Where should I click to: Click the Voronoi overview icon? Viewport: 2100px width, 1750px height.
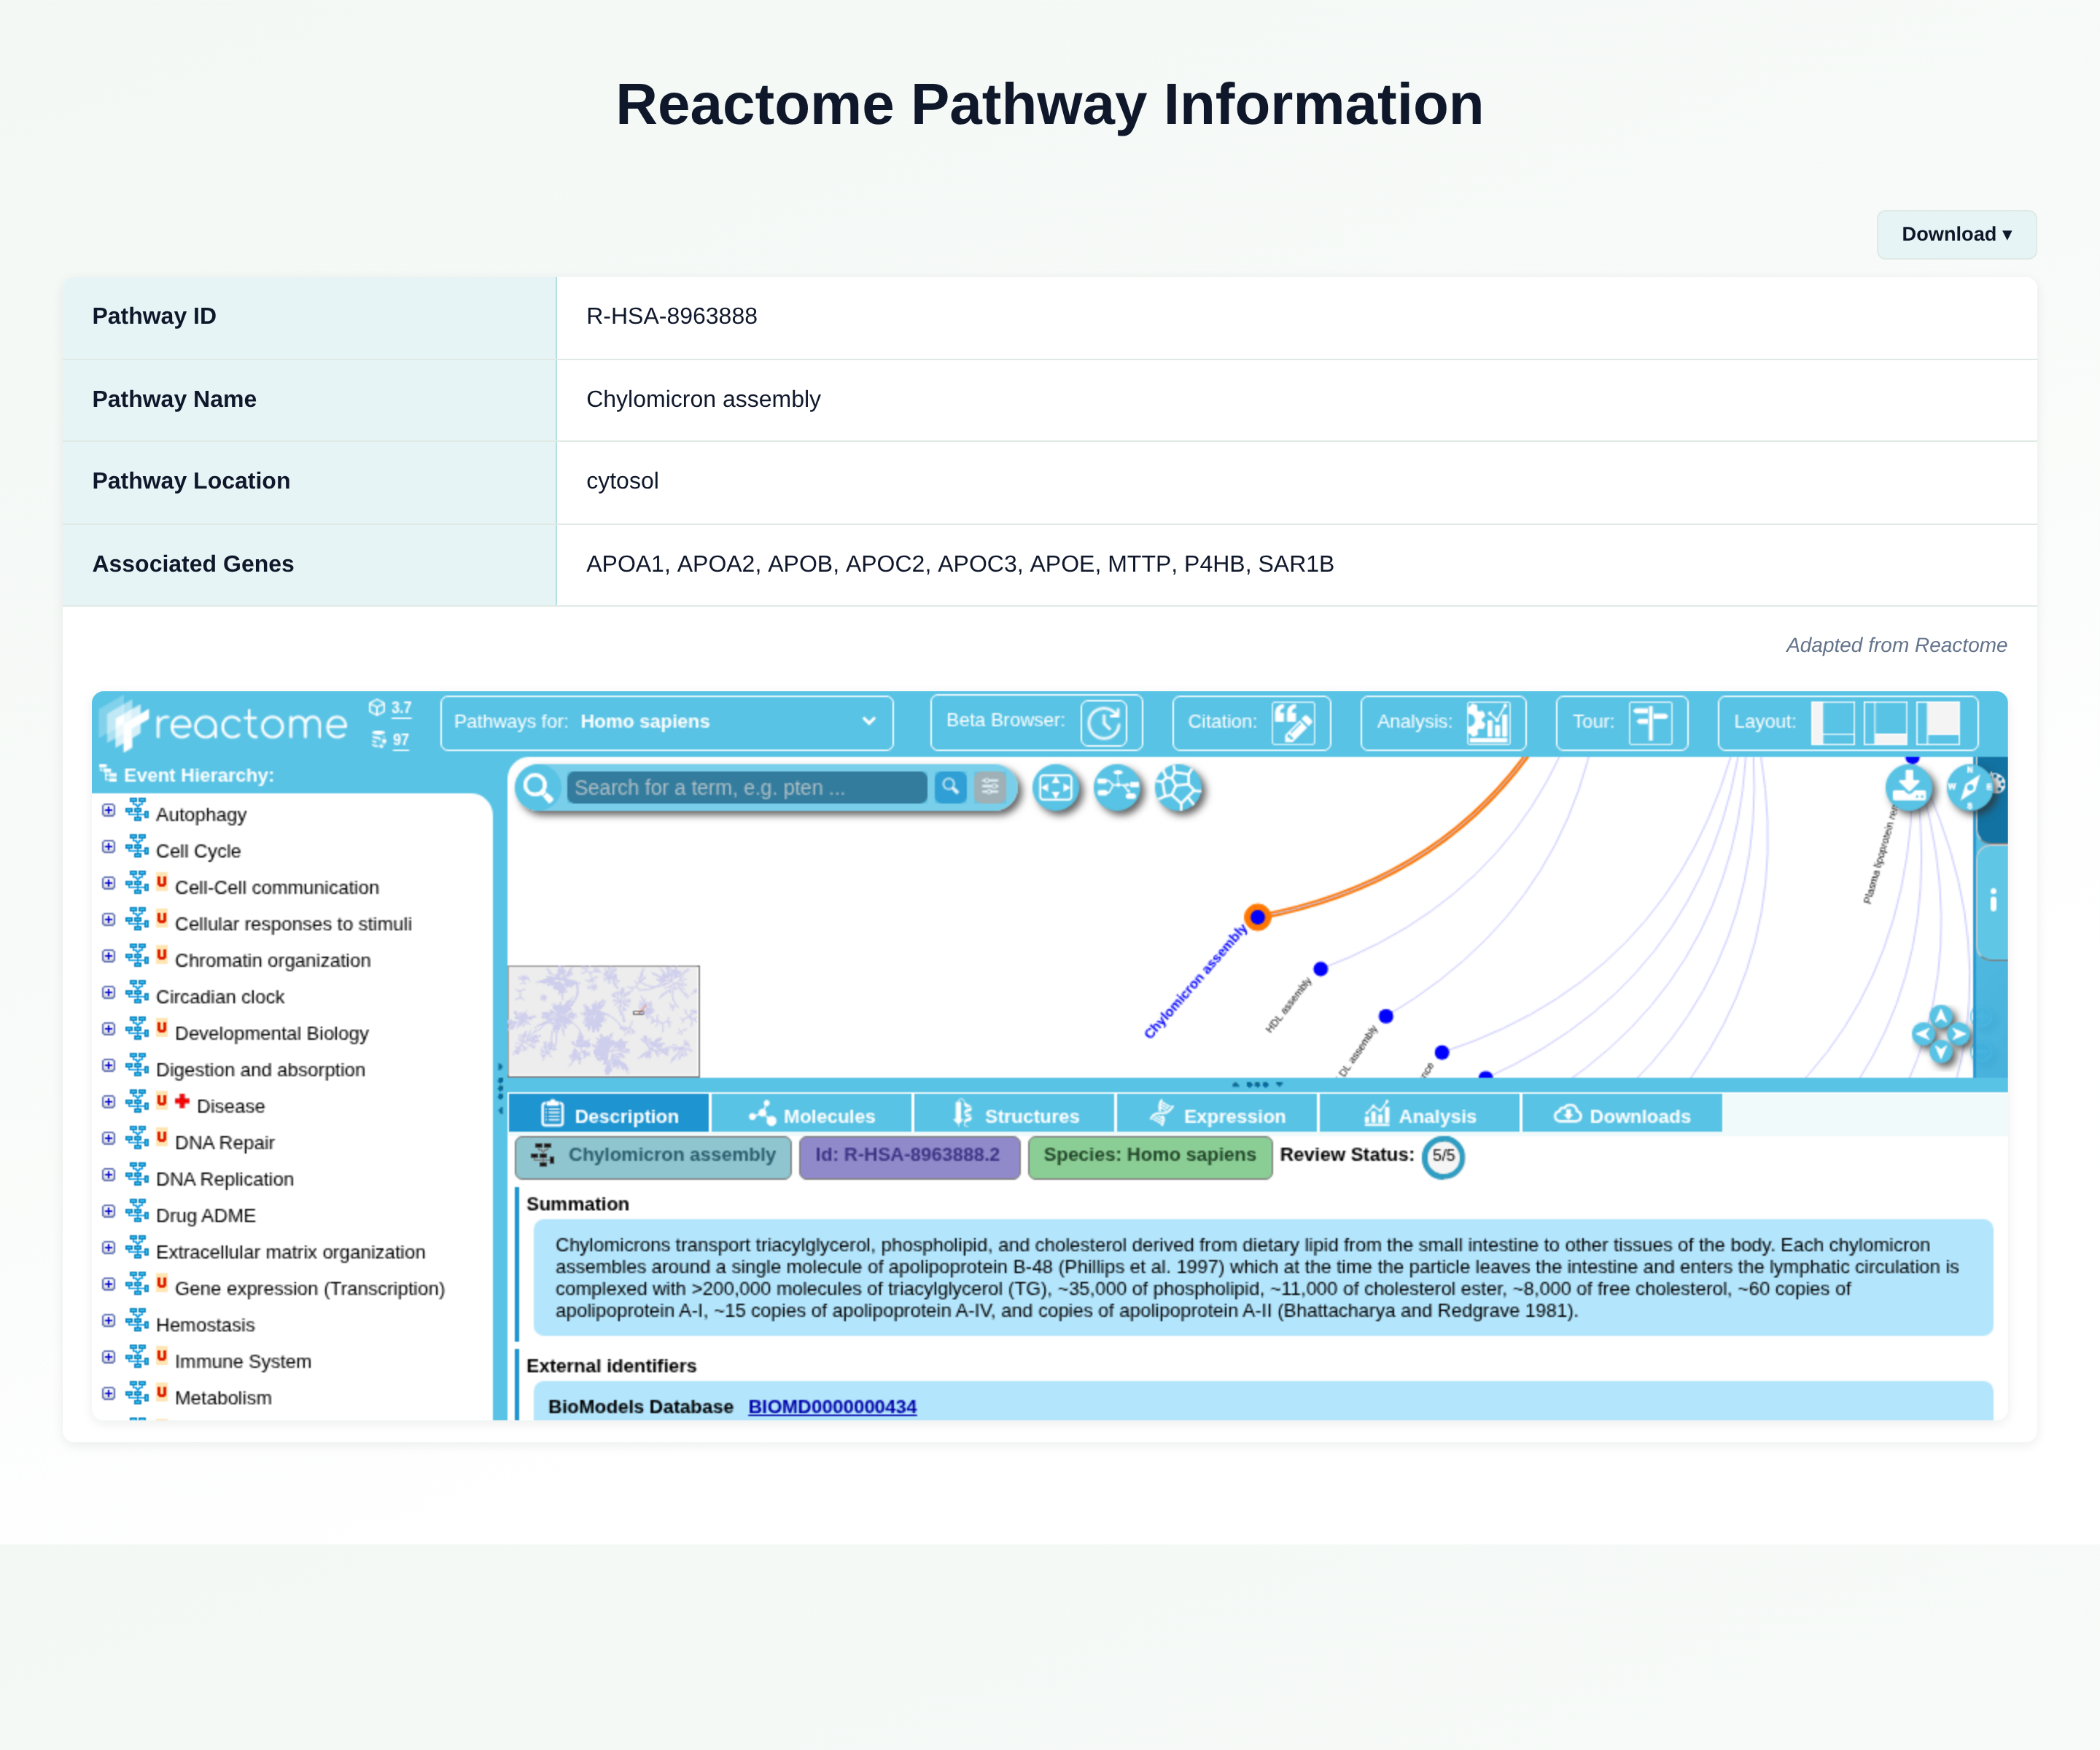[1178, 788]
